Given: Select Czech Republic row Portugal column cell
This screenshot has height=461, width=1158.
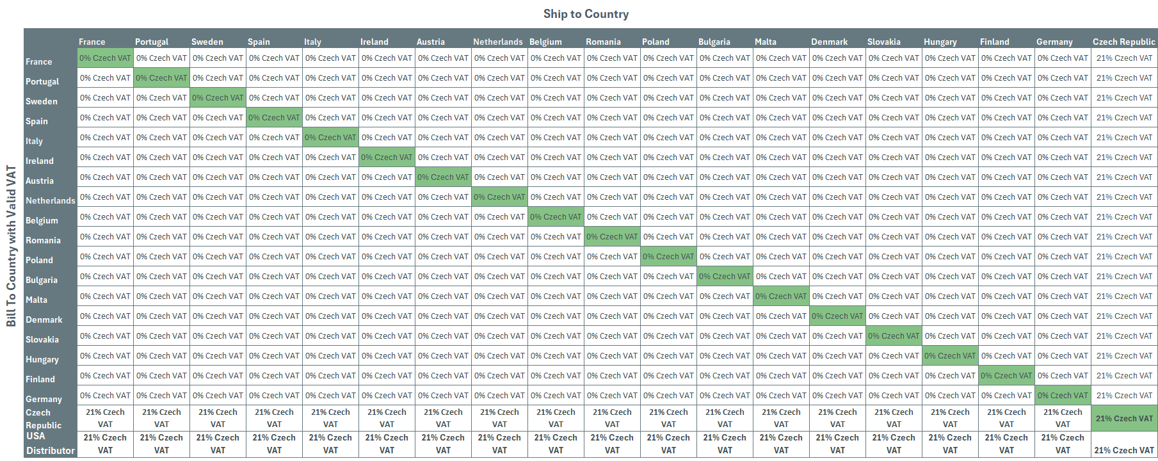Looking at the screenshot, I should [162, 418].
